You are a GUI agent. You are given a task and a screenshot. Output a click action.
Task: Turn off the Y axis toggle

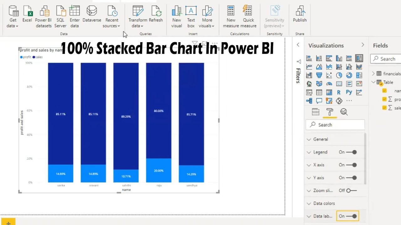352,178
